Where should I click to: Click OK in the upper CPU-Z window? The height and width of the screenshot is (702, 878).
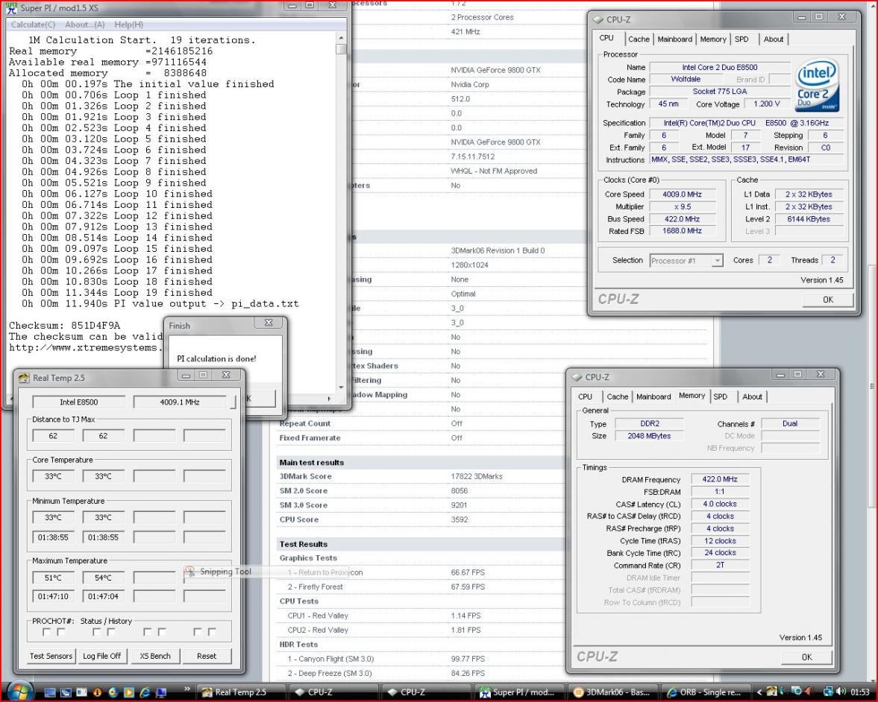coord(827,300)
